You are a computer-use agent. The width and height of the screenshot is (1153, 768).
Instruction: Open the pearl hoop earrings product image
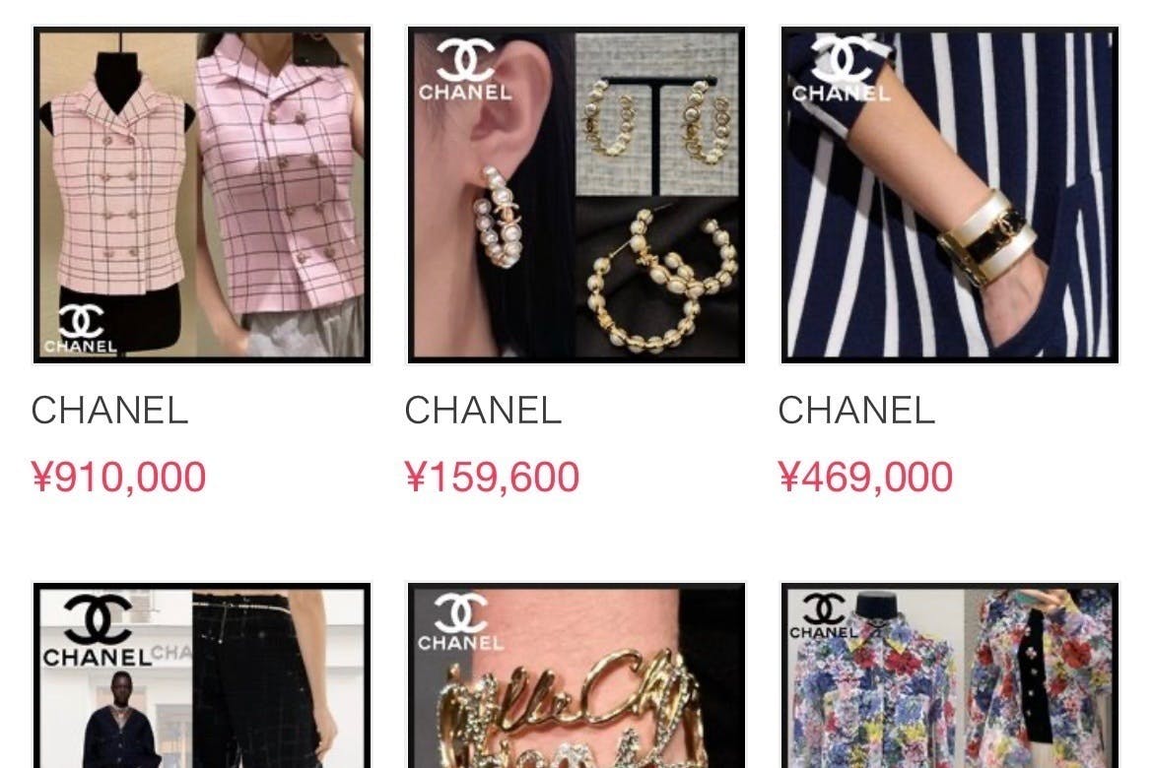click(576, 196)
